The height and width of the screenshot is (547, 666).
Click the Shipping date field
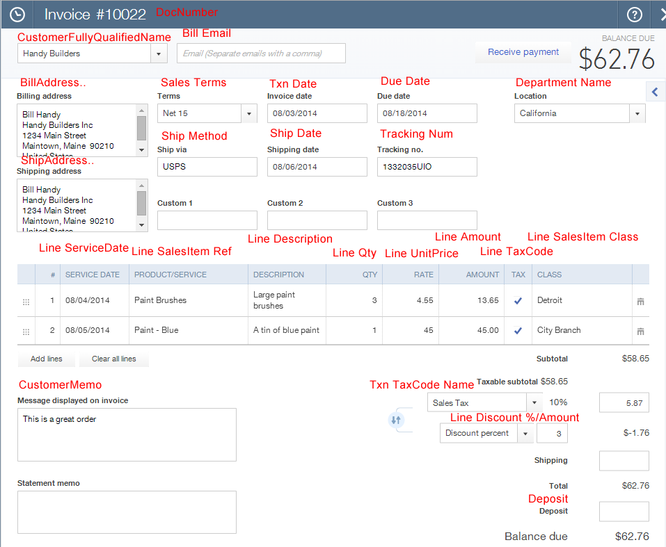coord(317,167)
